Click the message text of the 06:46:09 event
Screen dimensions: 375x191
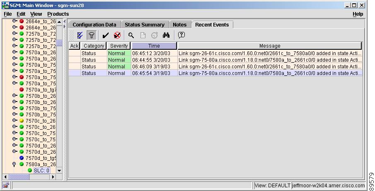pos(270,66)
